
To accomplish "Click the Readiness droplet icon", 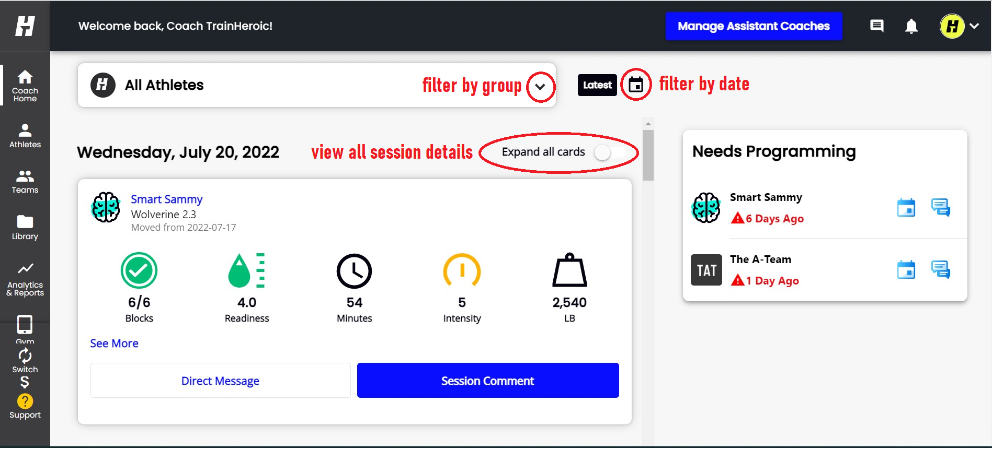I will [x=247, y=270].
